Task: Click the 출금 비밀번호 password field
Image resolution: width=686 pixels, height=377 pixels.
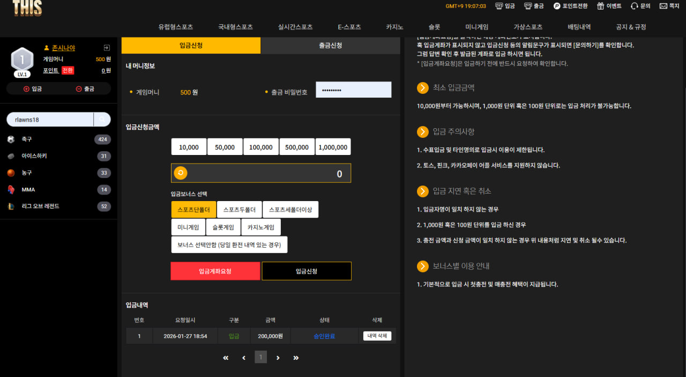Action: click(x=354, y=90)
